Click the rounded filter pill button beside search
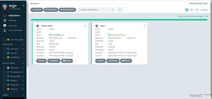The height and width of the screenshot is (99, 212). pos(120,10)
